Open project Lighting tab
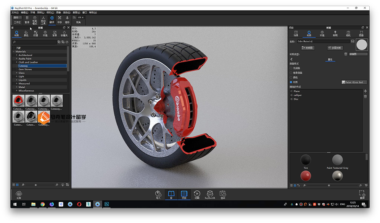The width and height of the screenshot is (380, 223). point(335,34)
